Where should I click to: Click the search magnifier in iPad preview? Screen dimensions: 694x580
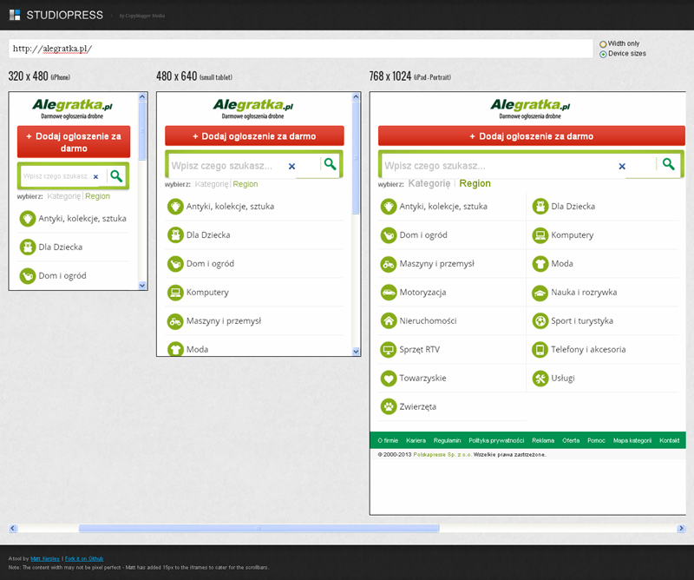tap(668, 164)
